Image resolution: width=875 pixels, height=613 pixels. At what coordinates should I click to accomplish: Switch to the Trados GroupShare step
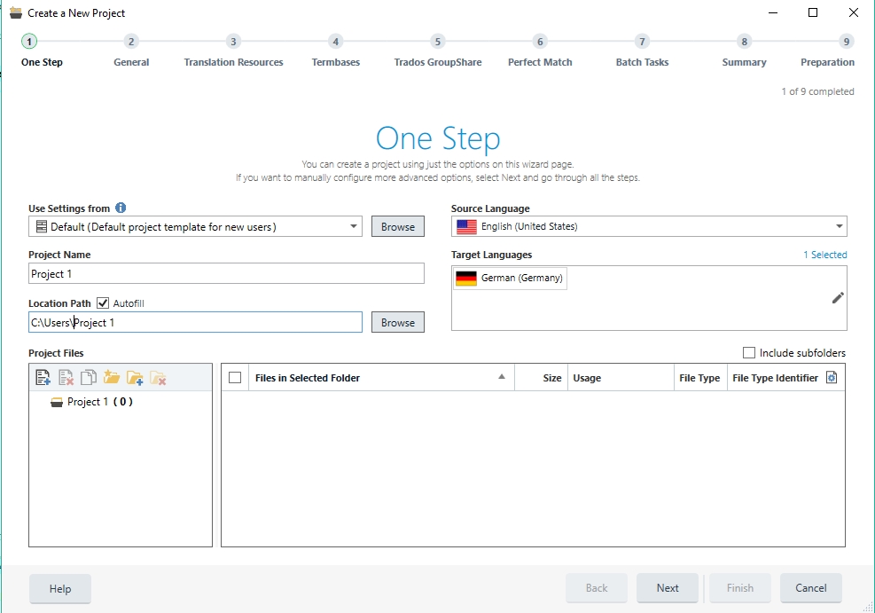(x=438, y=51)
